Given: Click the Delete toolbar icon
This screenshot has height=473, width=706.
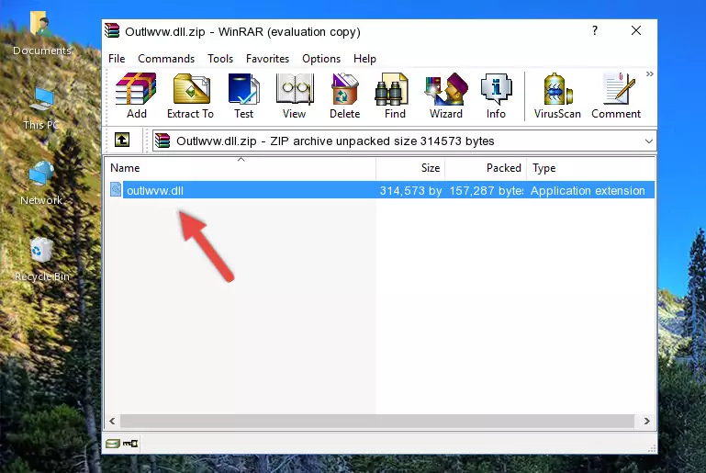Looking at the screenshot, I should (345, 96).
